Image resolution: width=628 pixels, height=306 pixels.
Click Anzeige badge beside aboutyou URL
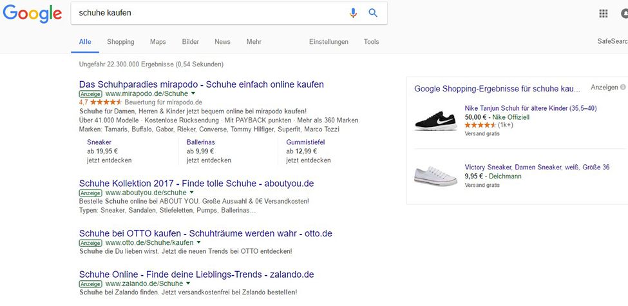(x=91, y=193)
